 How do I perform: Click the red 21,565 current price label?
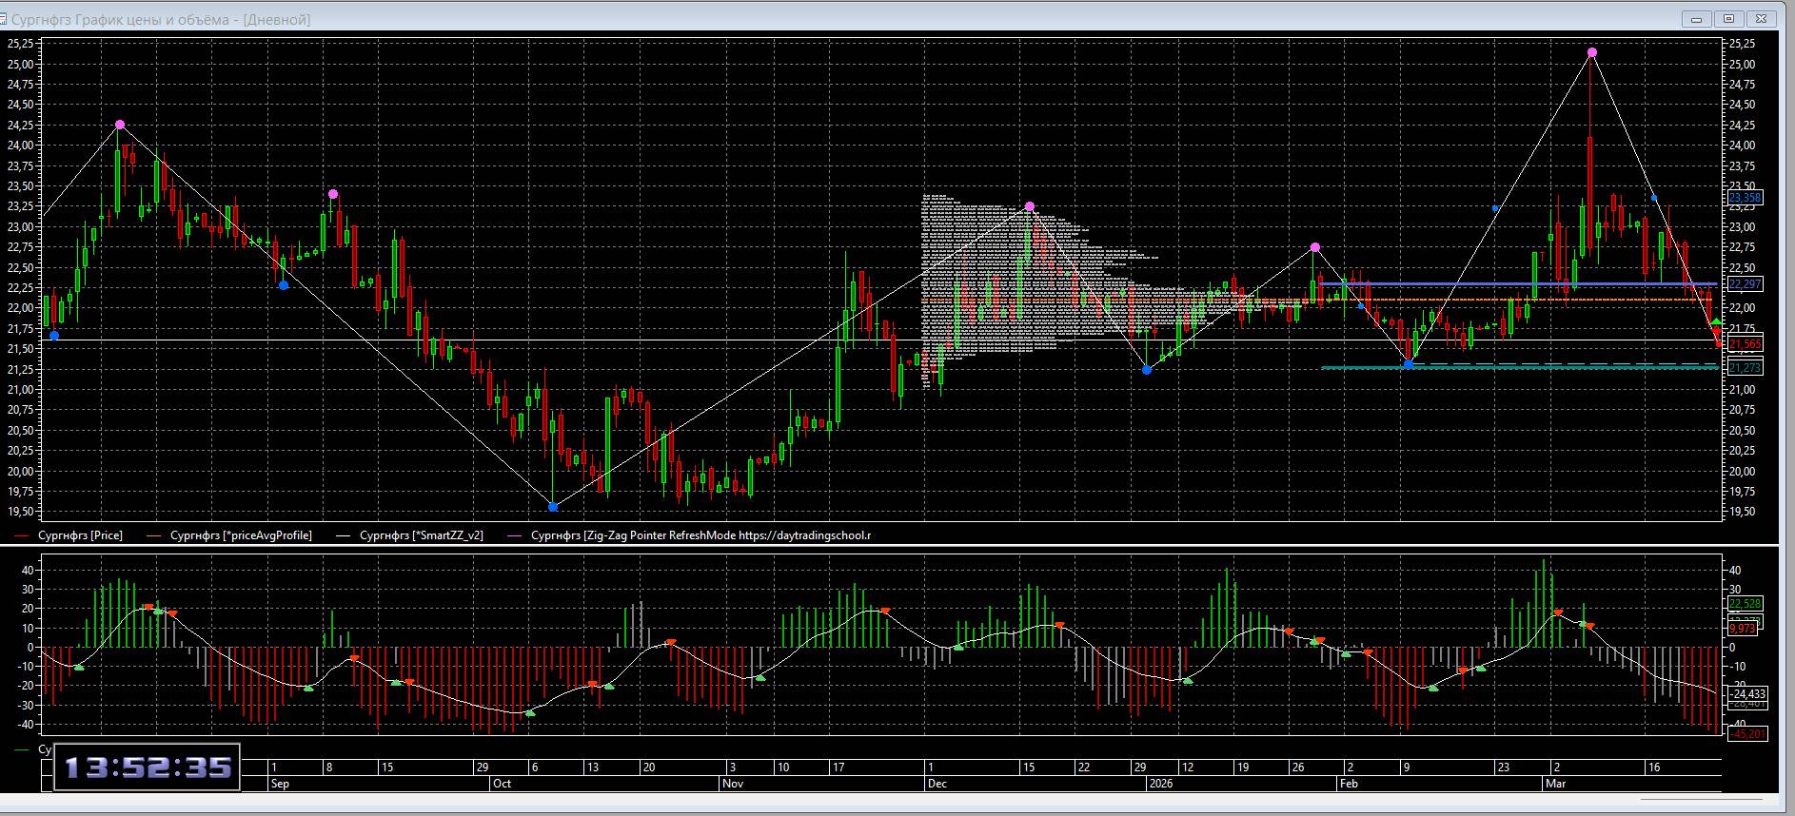1745,344
